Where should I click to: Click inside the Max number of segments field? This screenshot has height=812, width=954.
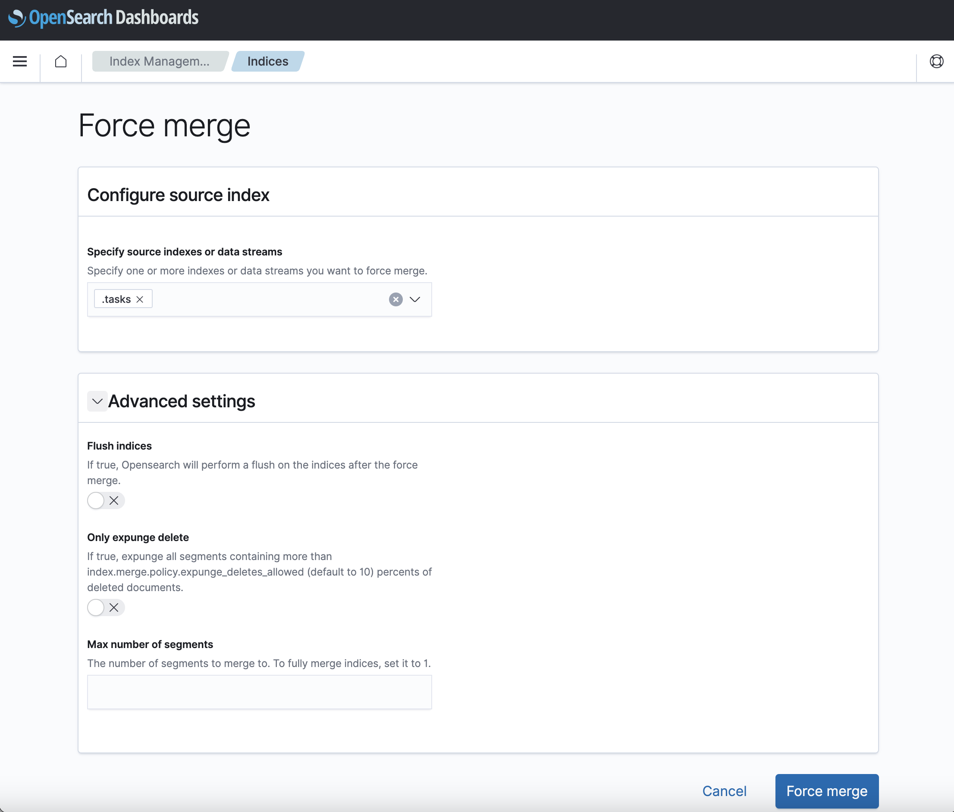click(259, 692)
